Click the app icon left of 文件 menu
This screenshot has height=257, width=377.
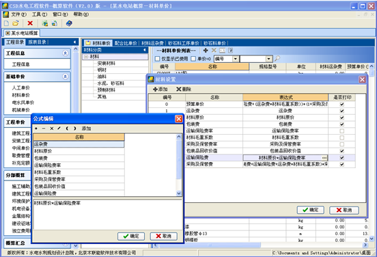[5, 14]
